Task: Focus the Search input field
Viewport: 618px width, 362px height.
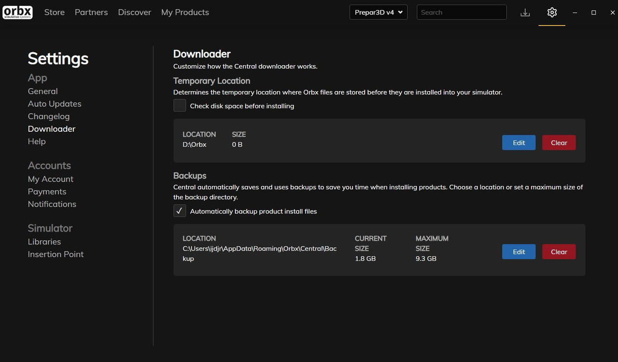Action: (462, 12)
